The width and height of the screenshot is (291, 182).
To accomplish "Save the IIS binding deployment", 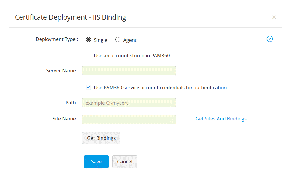I will tap(96, 162).
